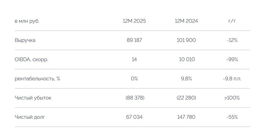262x140 pixels.
Task: Select the 9,8% margin value
Action: tap(186, 79)
